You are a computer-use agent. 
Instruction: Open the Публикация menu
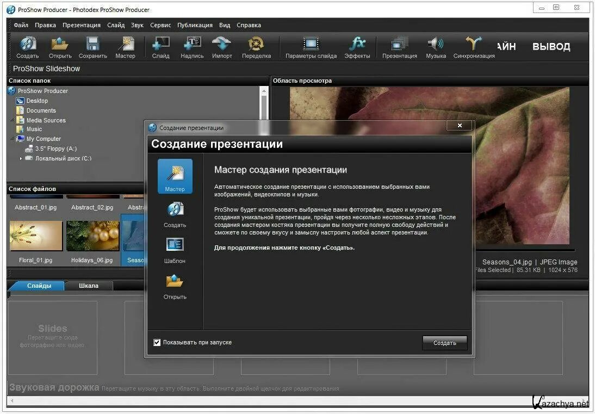[x=195, y=26]
